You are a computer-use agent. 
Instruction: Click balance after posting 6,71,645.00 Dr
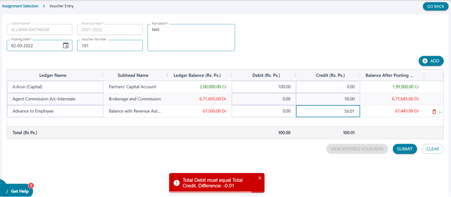406,99
